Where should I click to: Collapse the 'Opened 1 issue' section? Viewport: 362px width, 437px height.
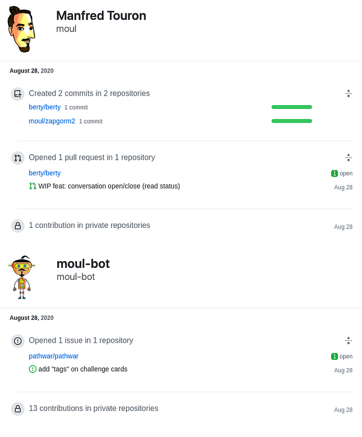point(348,341)
